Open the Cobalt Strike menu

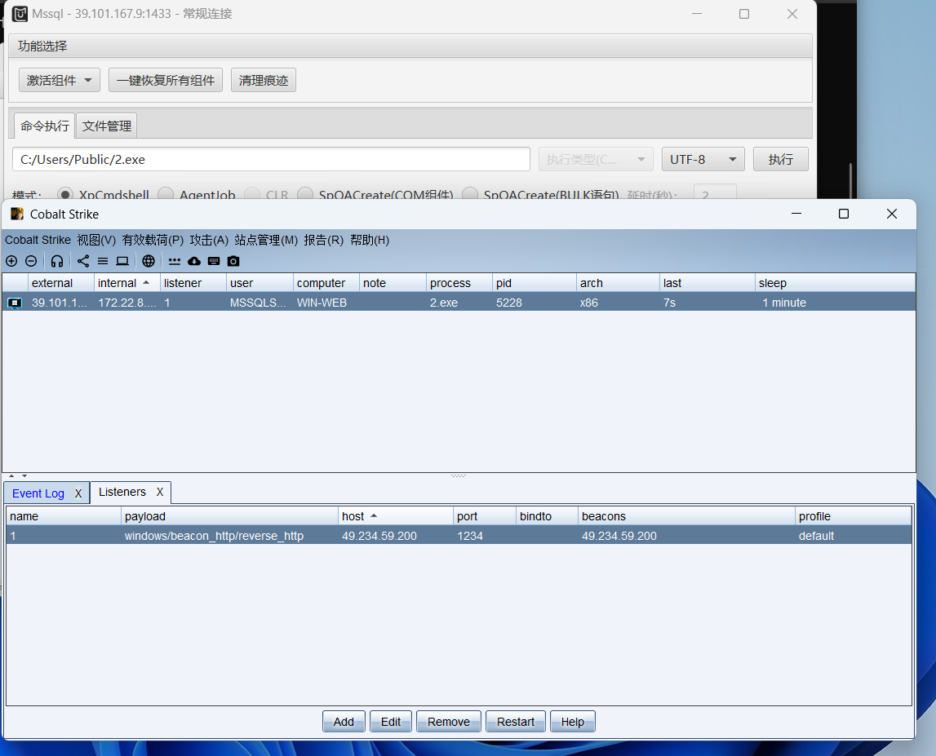tap(38, 240)
